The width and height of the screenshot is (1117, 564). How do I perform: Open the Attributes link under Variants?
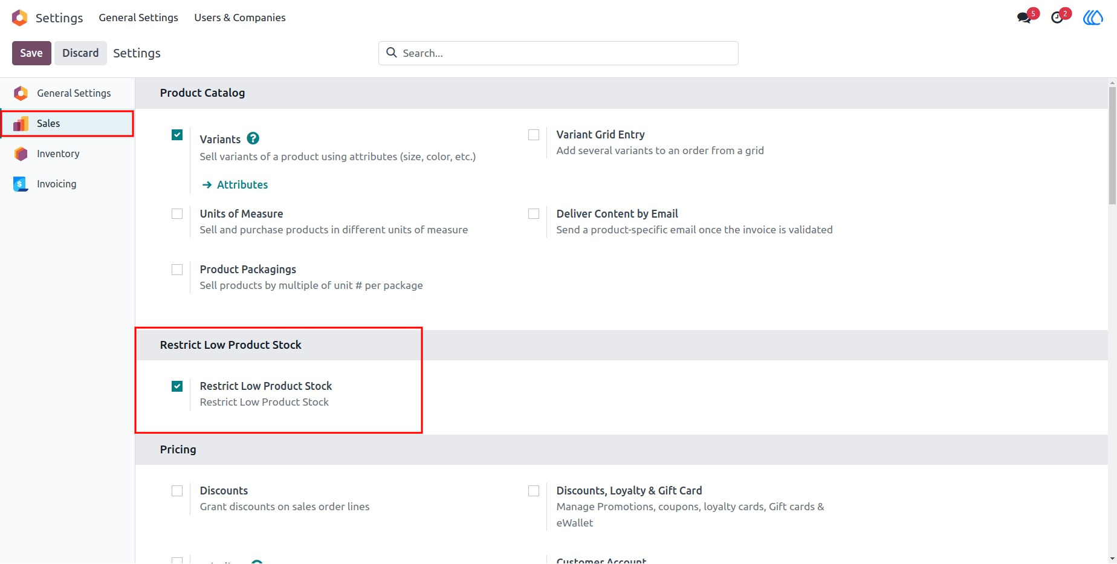[x=242, y=185]
